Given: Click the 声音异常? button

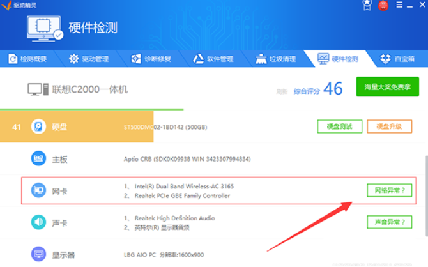Looking at the screenshot, I should (389, 222).
